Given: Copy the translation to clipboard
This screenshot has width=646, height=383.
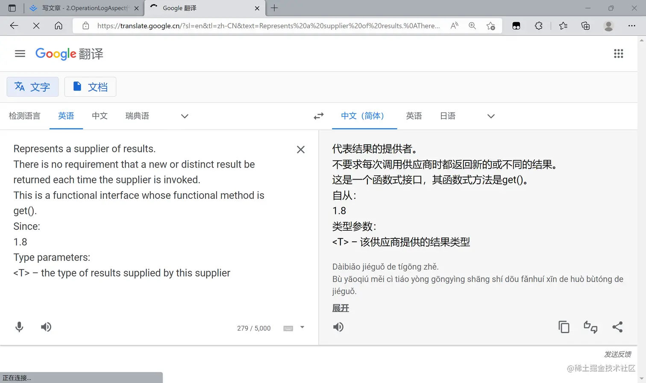Looking at the screenshot, I should click(564, 327).
